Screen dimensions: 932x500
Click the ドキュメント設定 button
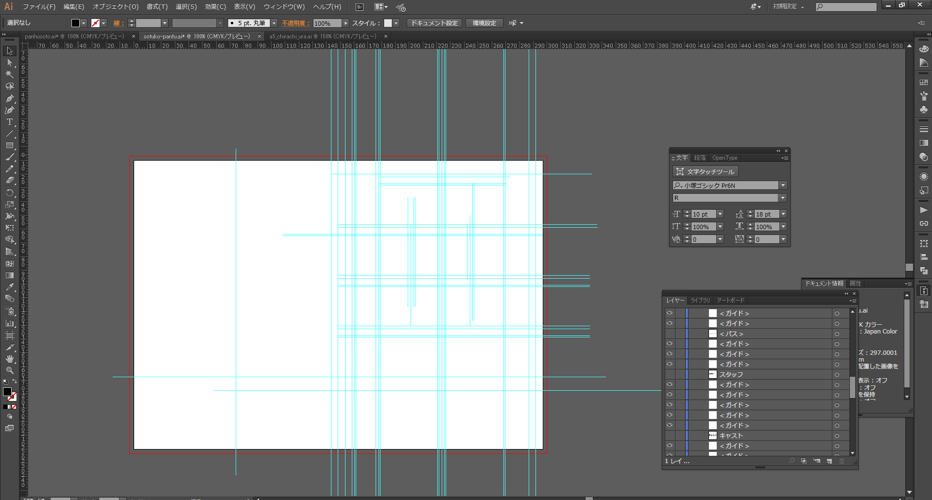tap(434, 23)
